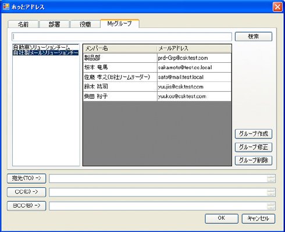The height and width of the screenshot is (232, 285).
Task: Click the yuujis@csktest.com address cell
Action: [194, 87]
